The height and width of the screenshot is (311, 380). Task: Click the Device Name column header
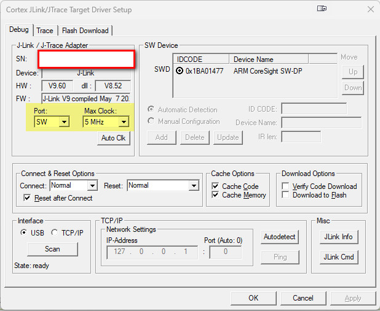click(x=269, y=60)
